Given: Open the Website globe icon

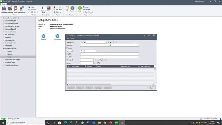Looking at the screenshot, I should (x=72, y=9).
